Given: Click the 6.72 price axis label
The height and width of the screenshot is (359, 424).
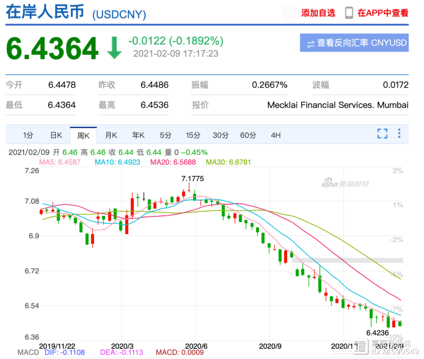Looking at the screenshot, I should pyautogui.click(x=32, y=271).
